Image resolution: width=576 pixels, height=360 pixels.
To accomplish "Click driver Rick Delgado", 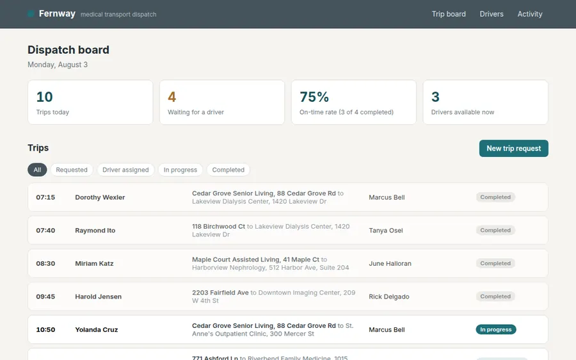I will (x=389, y=297).
